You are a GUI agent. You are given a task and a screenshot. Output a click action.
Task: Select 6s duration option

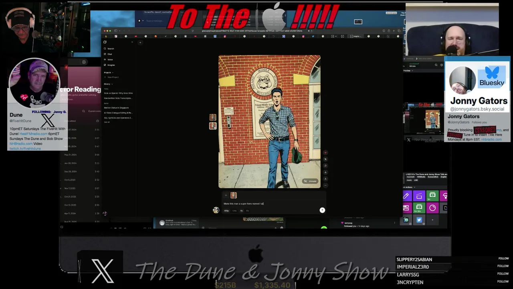(x=242, y=211)
